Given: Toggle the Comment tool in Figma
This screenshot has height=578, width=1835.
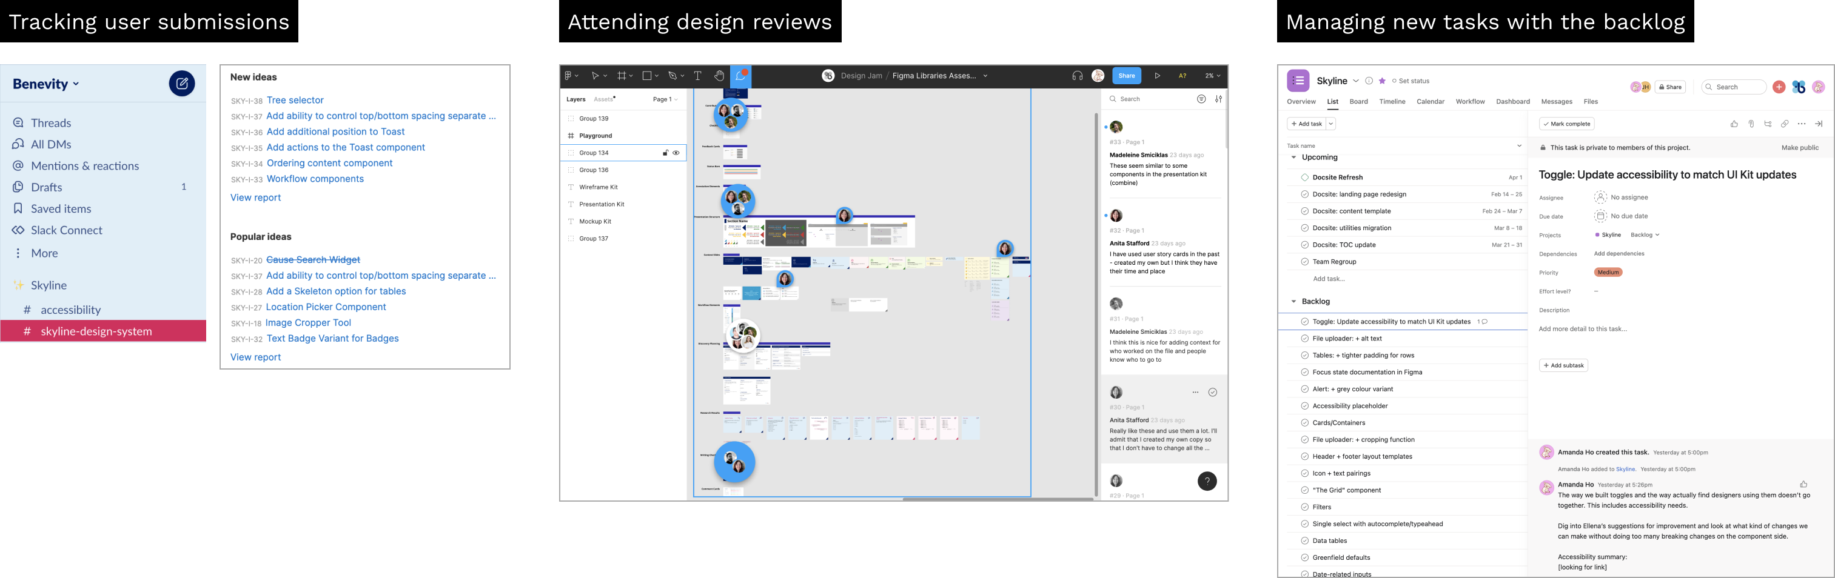Looking at the screenshot, I should coord(741,76).
